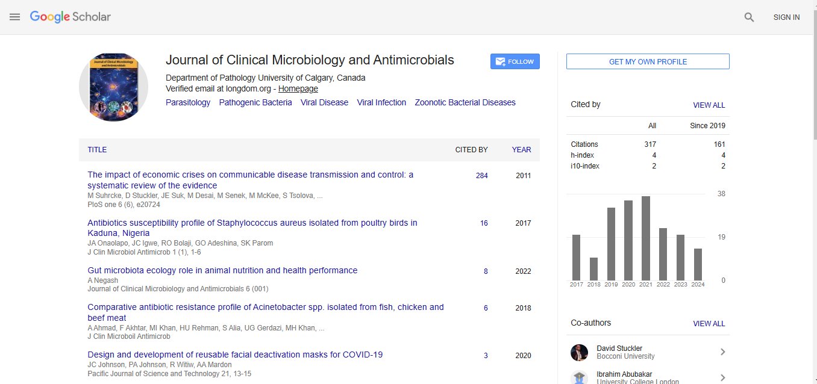Click the Get My Own Profile button
817x384 pixels.
click(x=648, y=61)
